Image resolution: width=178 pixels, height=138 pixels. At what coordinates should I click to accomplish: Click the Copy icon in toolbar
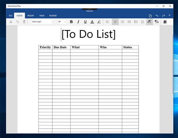point(18,22)
